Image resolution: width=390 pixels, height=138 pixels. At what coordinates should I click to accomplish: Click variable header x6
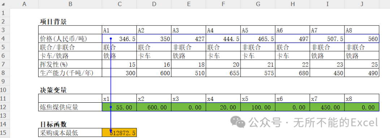[292, 98]
